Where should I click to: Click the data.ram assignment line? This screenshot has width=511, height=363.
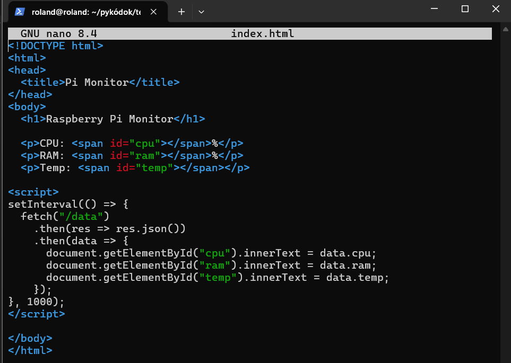tap(212, 265)
